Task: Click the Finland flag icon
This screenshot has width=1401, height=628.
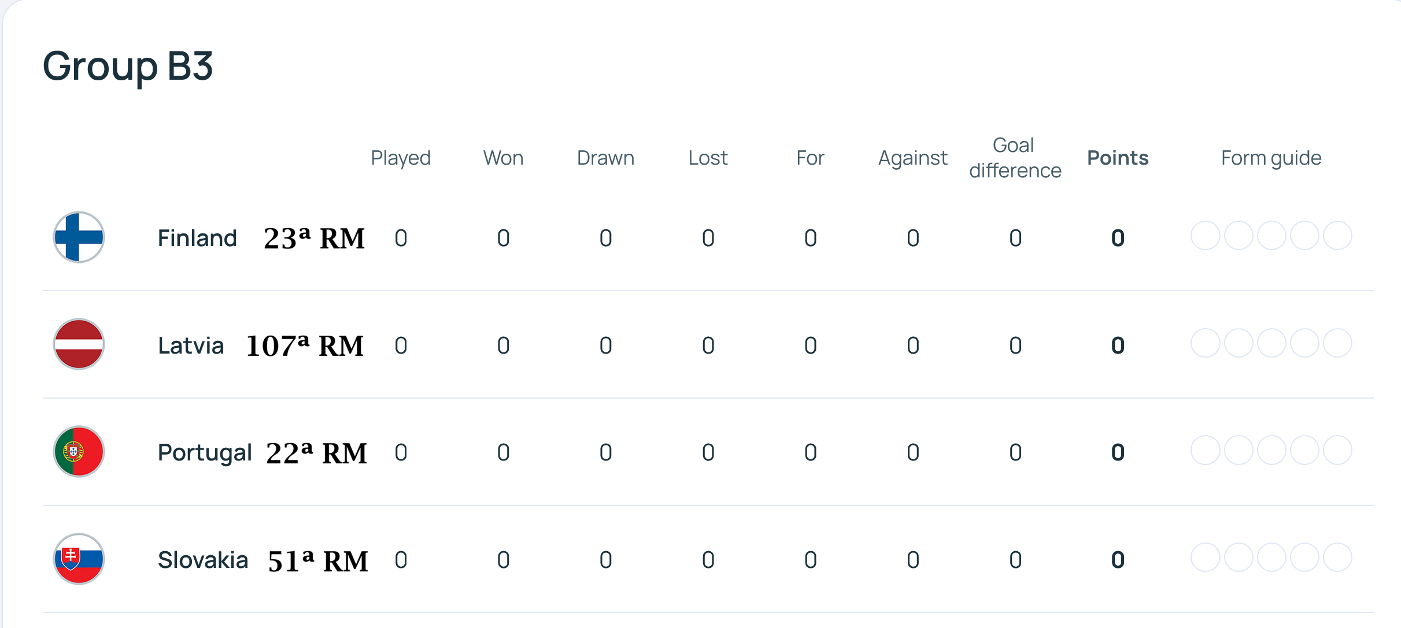Action: 79,237
